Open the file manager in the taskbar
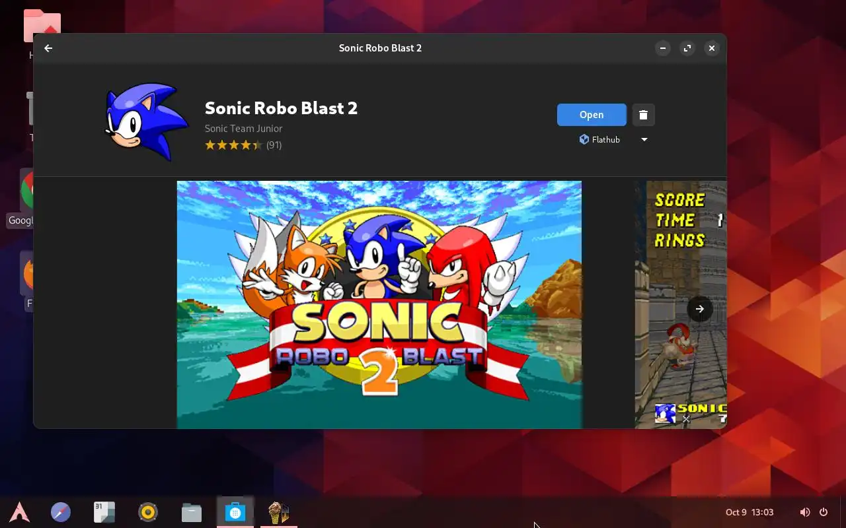The image size is (846, 528). 192,512
